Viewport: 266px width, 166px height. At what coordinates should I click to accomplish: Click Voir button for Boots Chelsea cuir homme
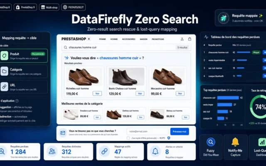140,93
